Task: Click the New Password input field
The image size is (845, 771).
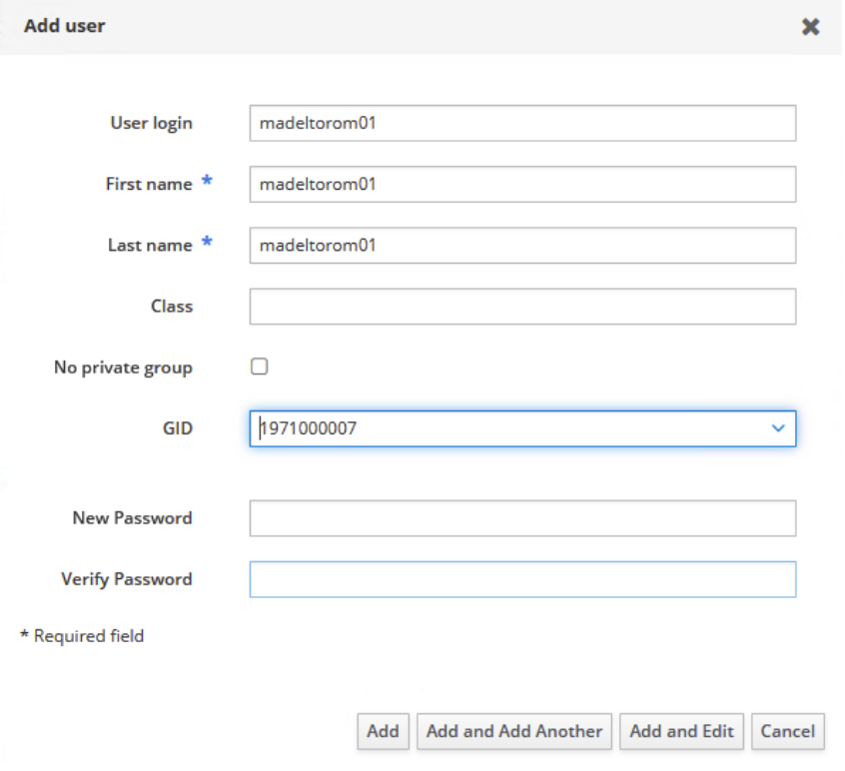Action: pyautogui.click(x=521, y=518)
